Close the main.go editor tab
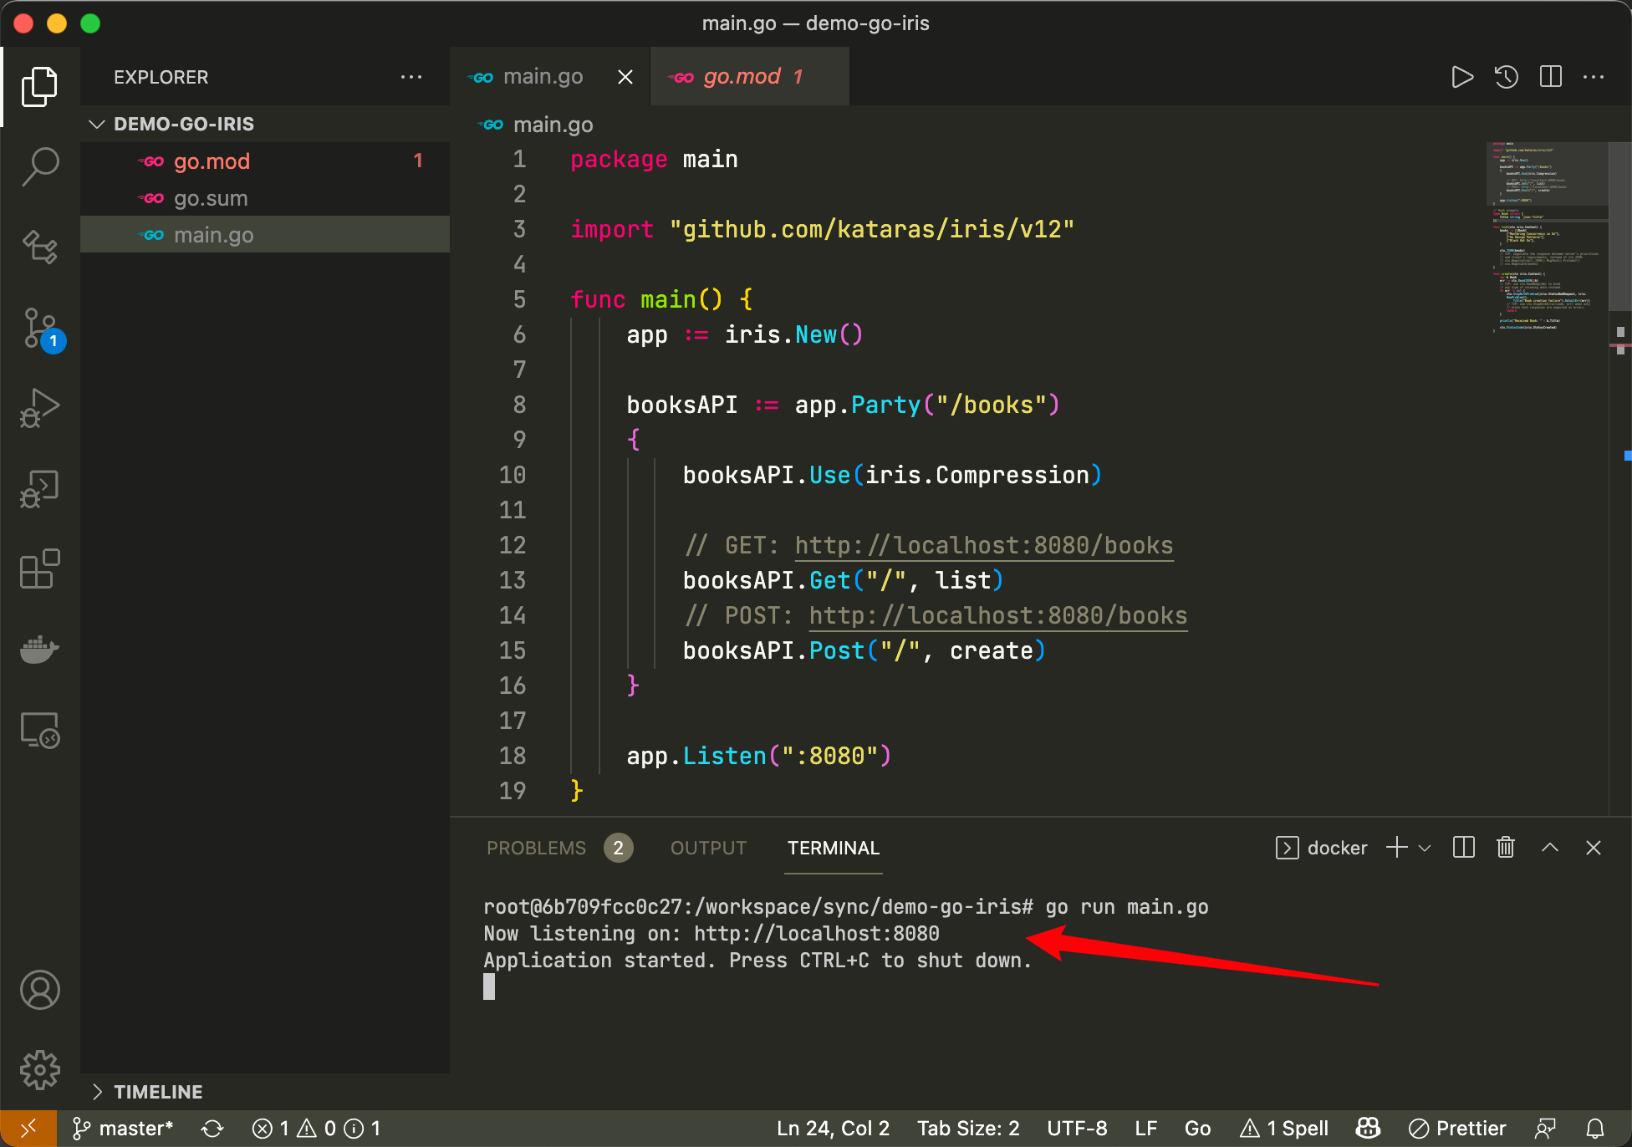1632x1147 pixels. click(x=625, y=77)
